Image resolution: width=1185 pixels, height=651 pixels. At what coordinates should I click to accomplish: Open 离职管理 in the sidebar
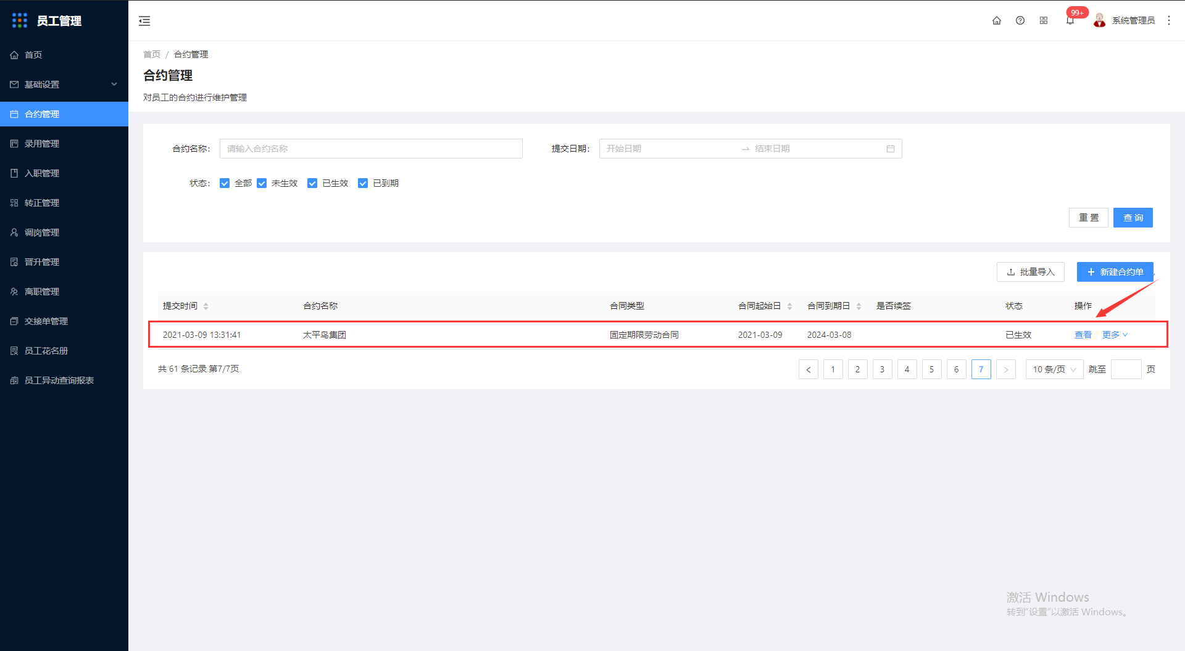point(64,292)
